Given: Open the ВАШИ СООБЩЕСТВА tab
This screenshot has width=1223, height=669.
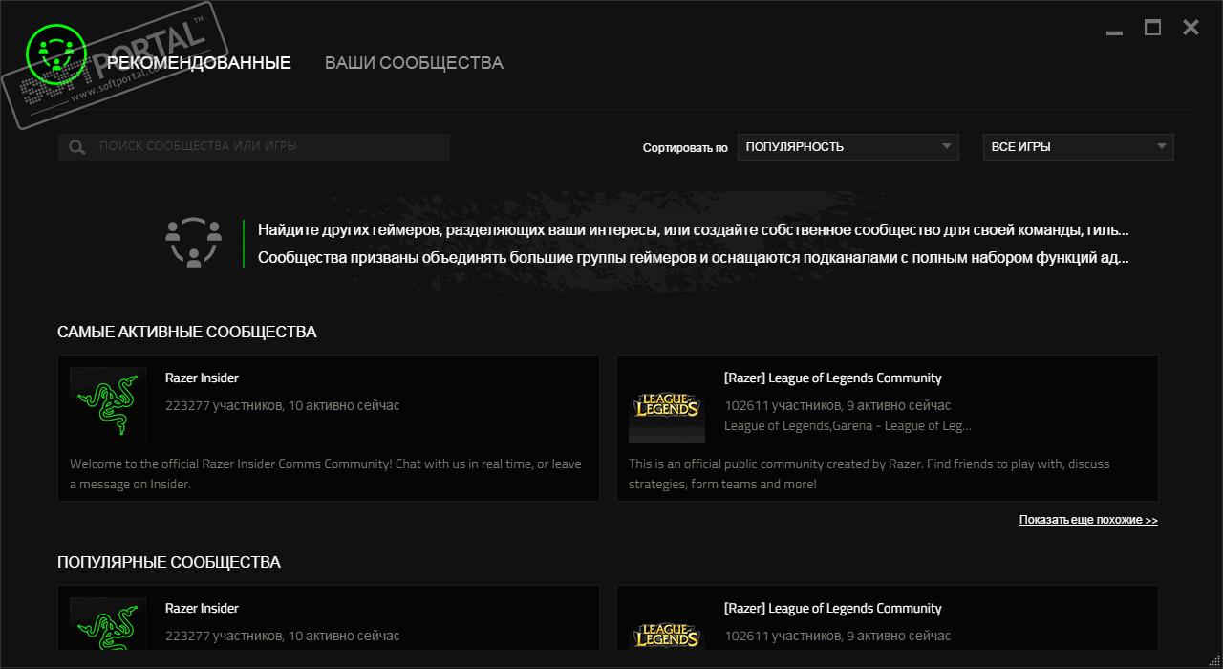Looking at the screenshot, I should [x=414, y=63].
